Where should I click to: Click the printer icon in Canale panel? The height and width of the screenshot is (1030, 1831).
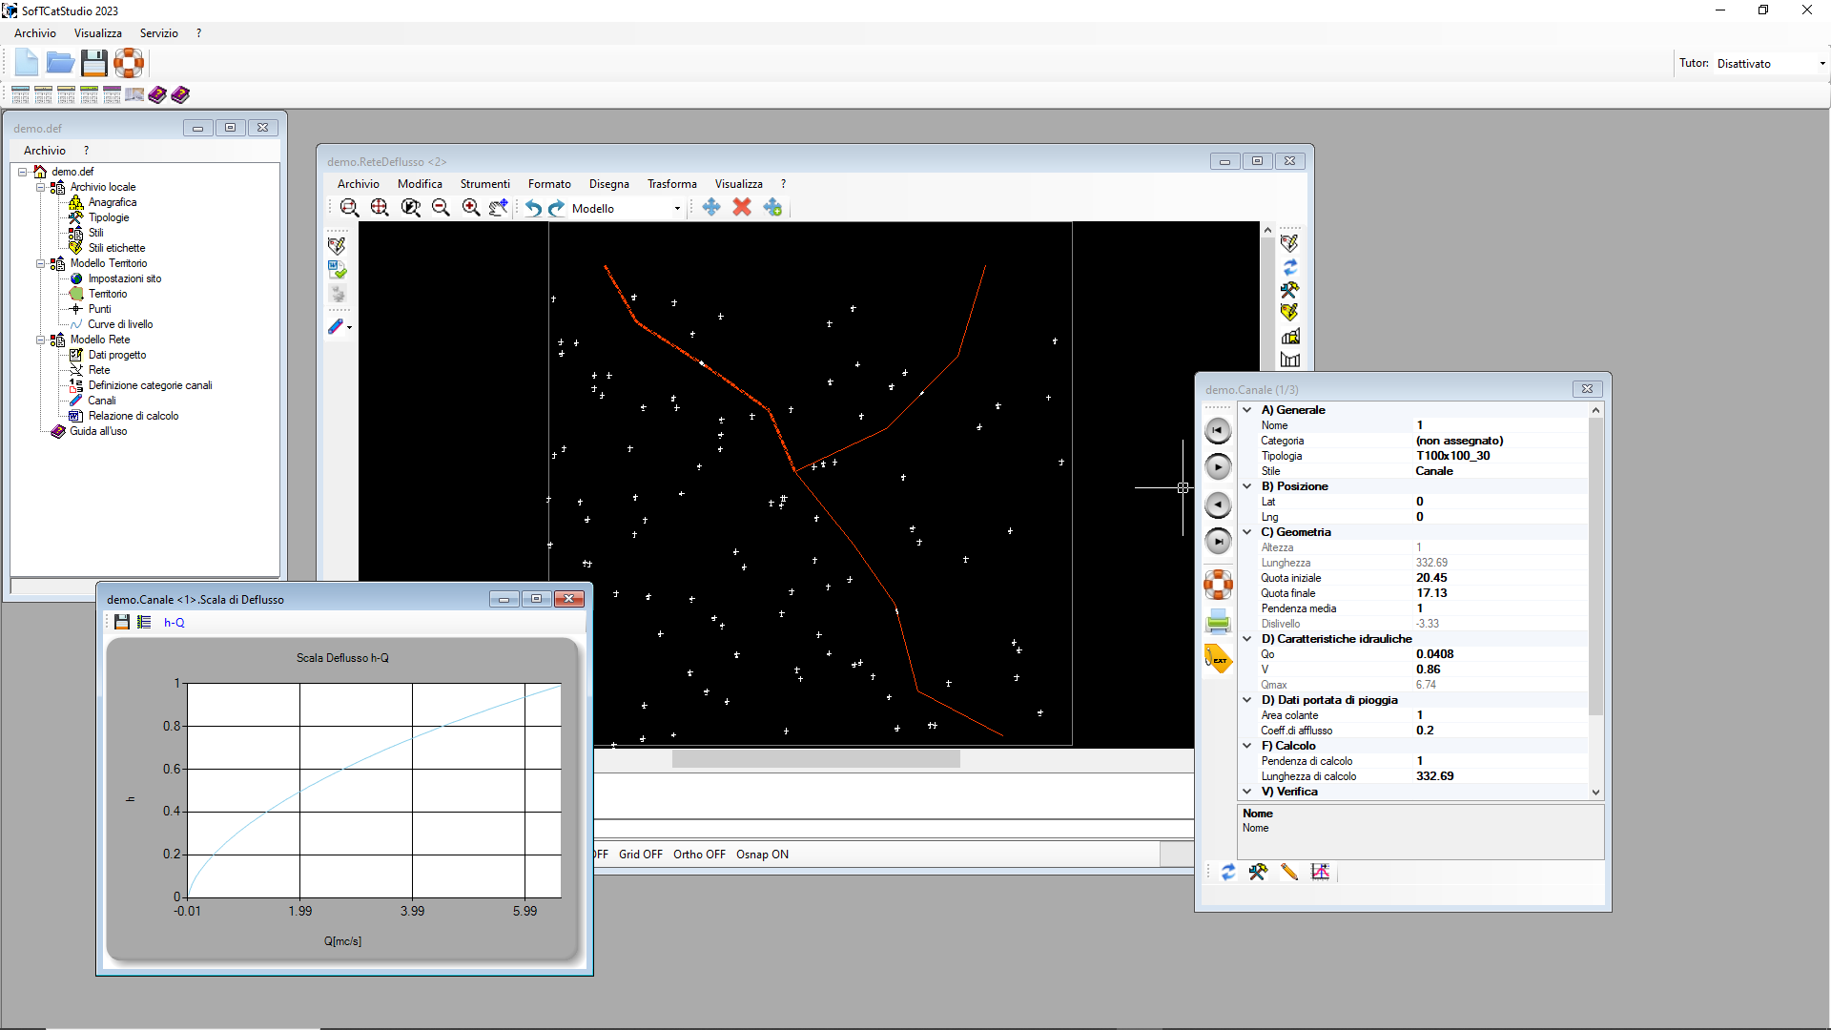tap(1218, 622)
